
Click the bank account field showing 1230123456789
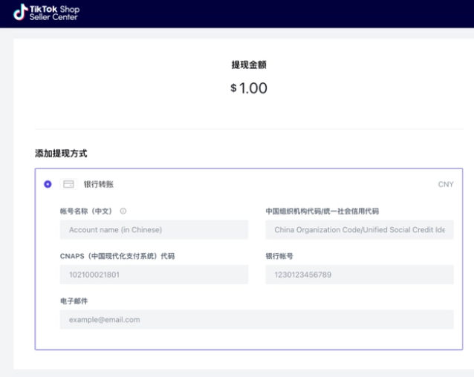coord(359,275)
